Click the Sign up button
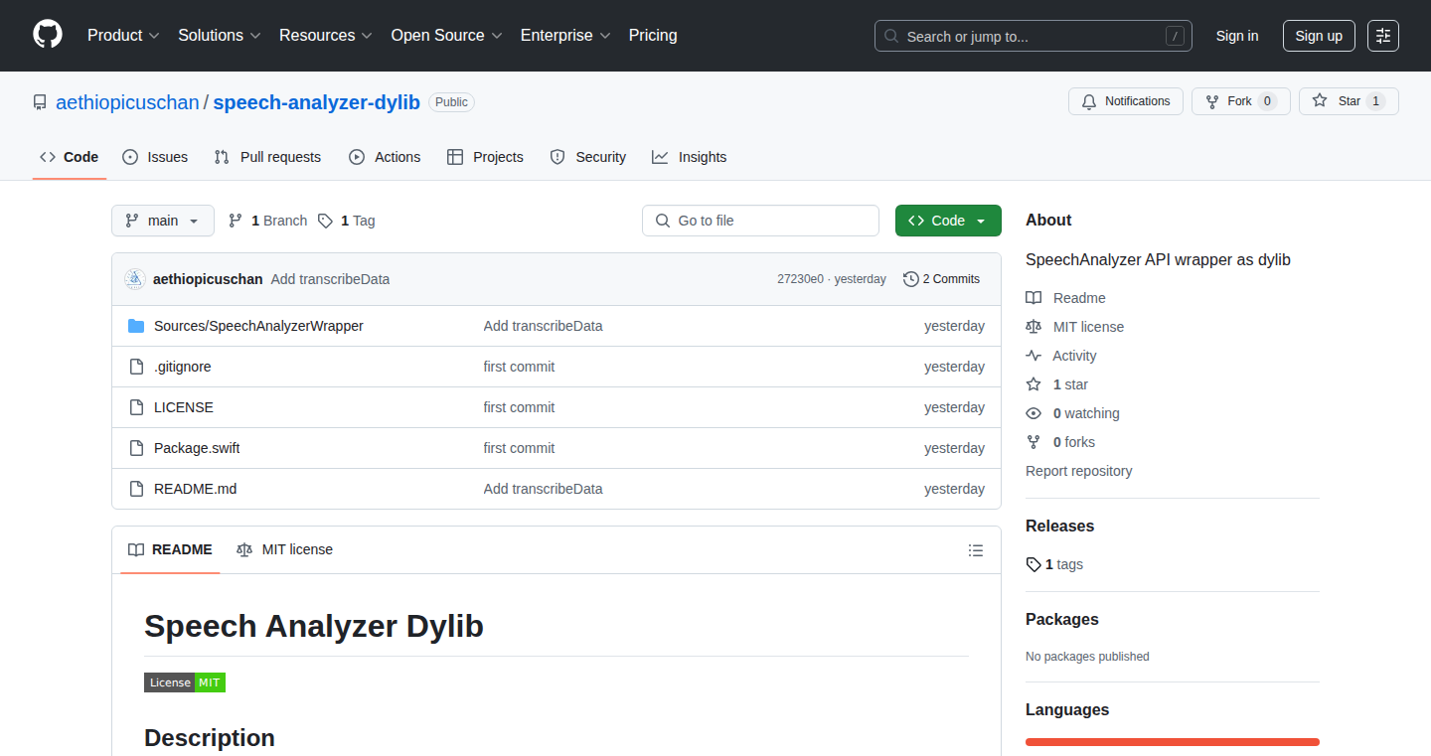This screenshot has width=1431, height=756. tap(1319, 36)
